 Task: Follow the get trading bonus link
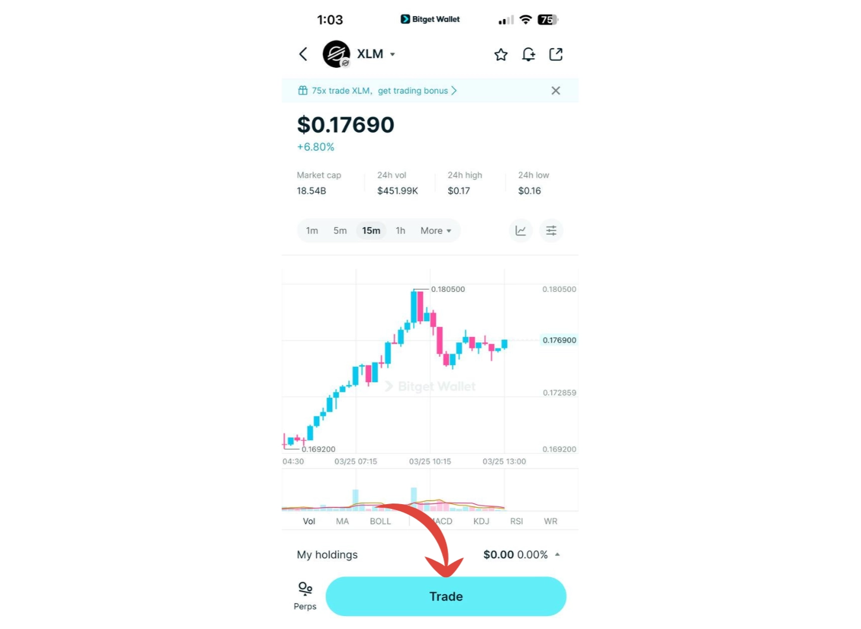click(413, 90)
